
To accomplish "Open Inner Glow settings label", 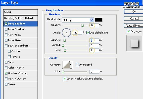I will 14,40.
